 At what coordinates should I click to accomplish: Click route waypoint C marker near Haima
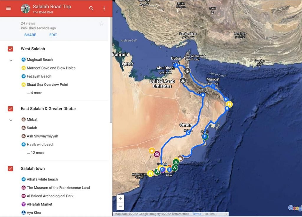(188, 133)
